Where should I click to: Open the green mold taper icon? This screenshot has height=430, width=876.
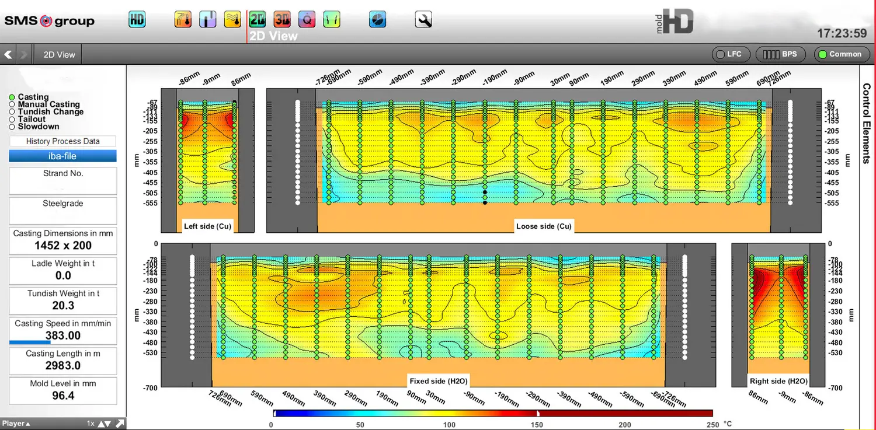pos(332,19)
